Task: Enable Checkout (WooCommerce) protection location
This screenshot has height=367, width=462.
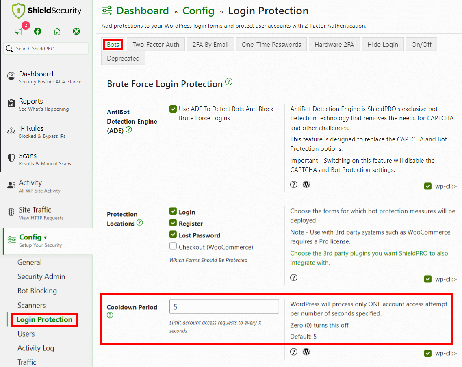Action: [x=173, y=246]
